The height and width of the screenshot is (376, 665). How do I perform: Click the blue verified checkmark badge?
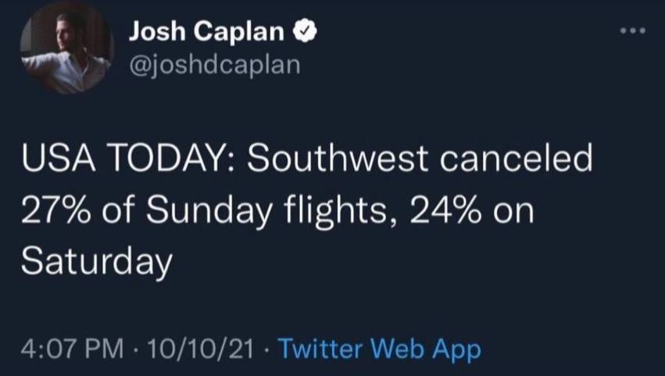tap(305, 32)
